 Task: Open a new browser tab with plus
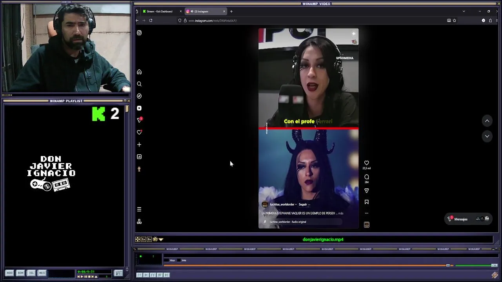(x=231, y=11)
